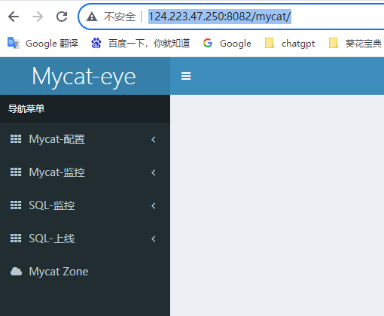Click the Mycat-eye logo
384x316 pixels.
click(84, 77)
